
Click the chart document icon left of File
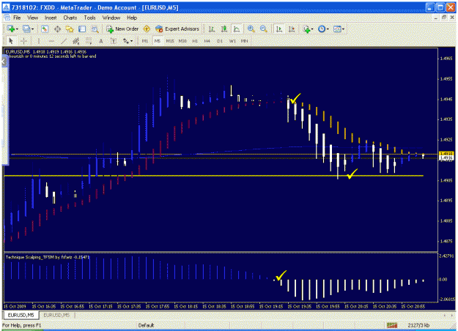(x=7, y=18)
